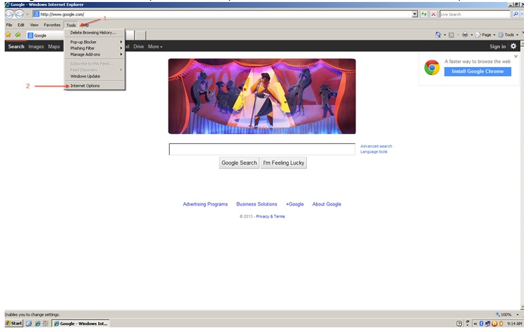
Task: Click the RSS Feeds icon
Action: pyautogui.click(x=451, y=35)
